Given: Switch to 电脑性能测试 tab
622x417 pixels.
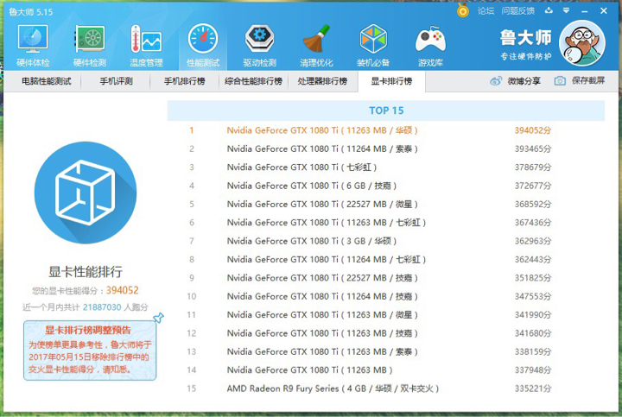Looking at the screenshot, I should (47, 81).
